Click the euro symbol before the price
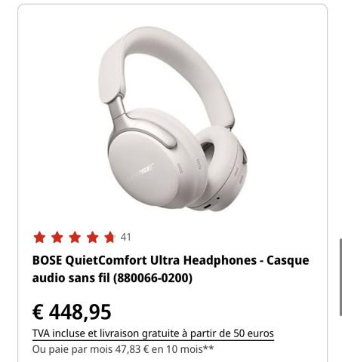The height and width of the screenshot is (362, 342). tap(38, 312)
